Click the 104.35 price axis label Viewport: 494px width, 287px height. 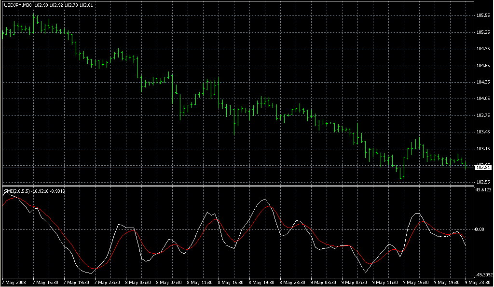[483, 82]
